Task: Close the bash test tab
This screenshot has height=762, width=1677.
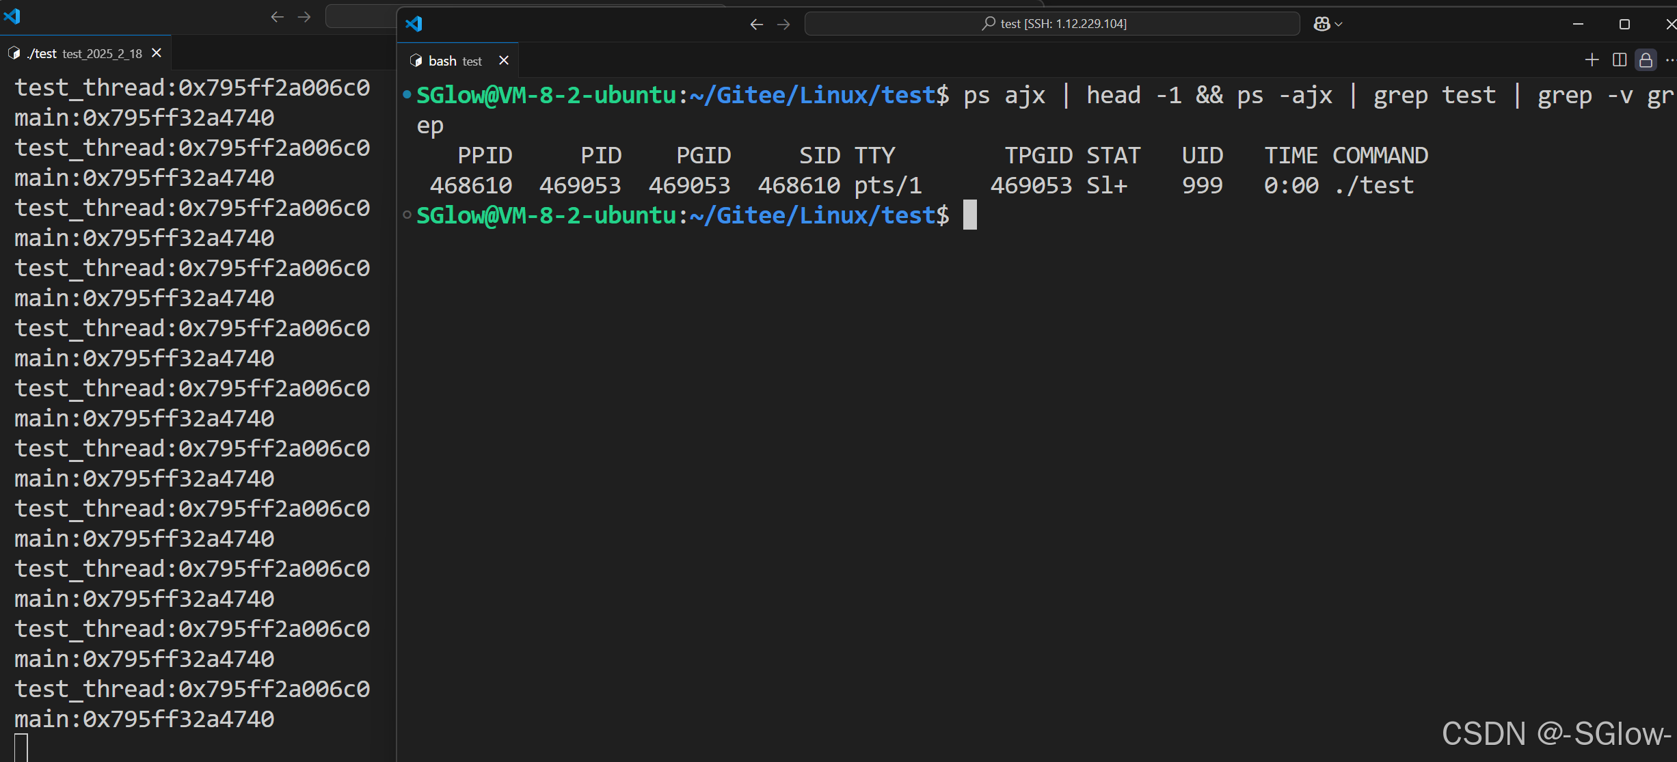Action: [x=504, y=61]
